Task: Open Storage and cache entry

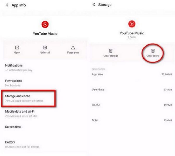Action: click(28, 98)
